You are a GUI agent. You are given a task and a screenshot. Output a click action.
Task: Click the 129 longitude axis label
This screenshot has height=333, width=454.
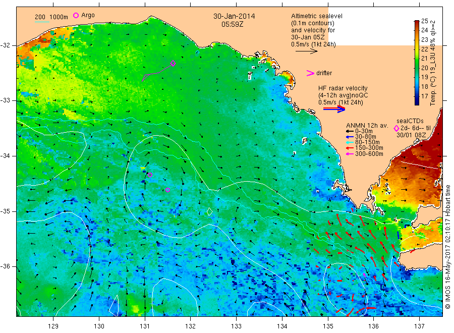click(x=53, y=326)
